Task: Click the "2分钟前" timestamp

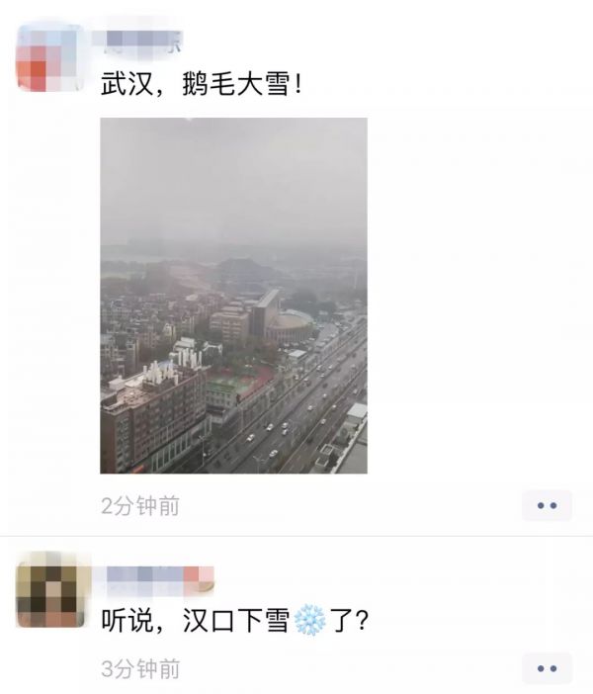Action: click(x=139, y=506)
